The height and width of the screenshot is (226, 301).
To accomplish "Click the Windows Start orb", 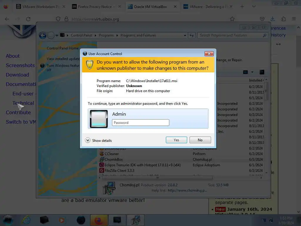I will (8, 220).
